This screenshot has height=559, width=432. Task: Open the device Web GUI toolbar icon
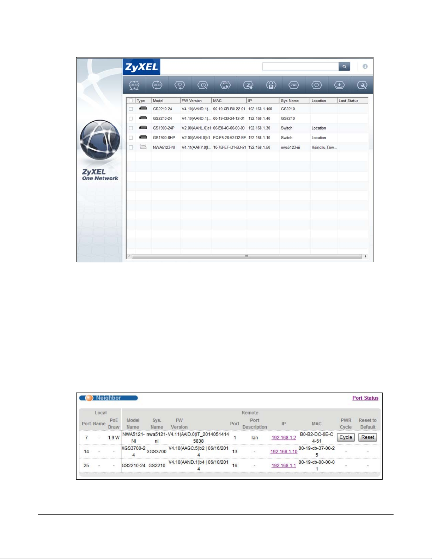pyautogui.click(x=225, y=85)
